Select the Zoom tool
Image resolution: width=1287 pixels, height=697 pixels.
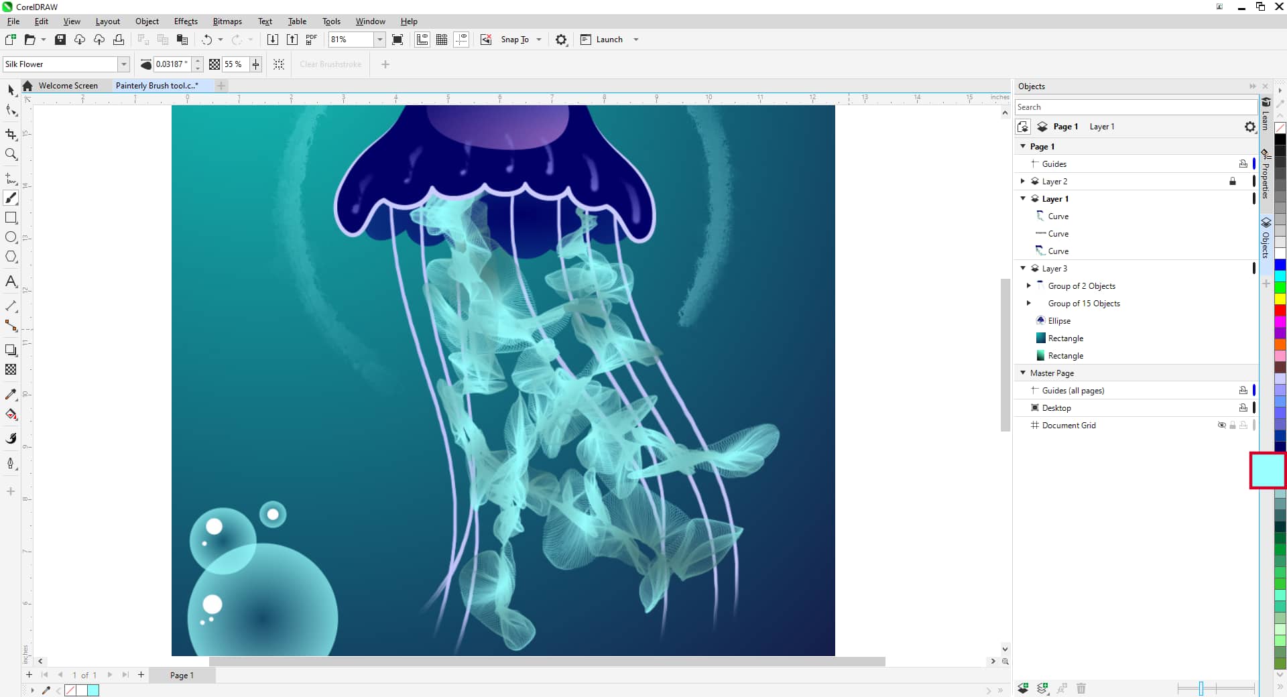pos(11,155)
